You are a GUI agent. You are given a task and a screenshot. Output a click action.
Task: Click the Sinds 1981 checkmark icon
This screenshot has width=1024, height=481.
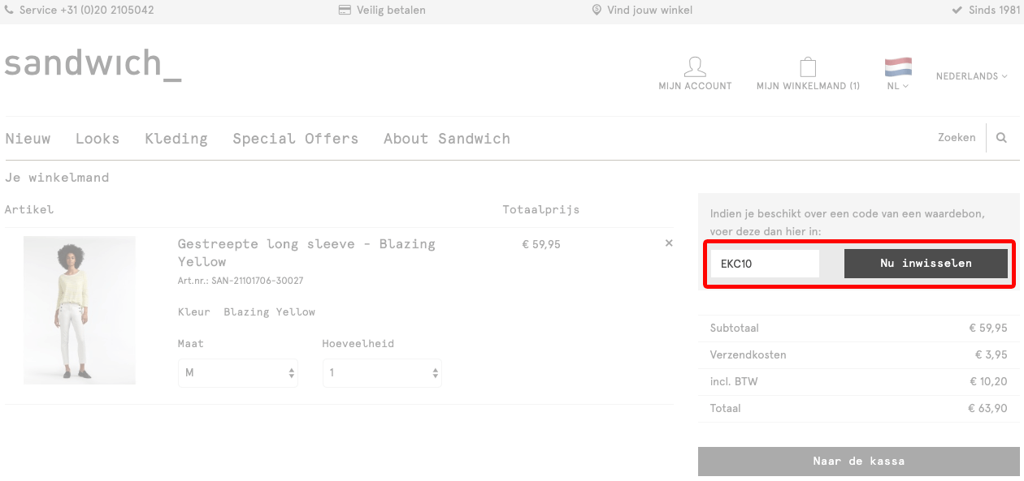957,11
